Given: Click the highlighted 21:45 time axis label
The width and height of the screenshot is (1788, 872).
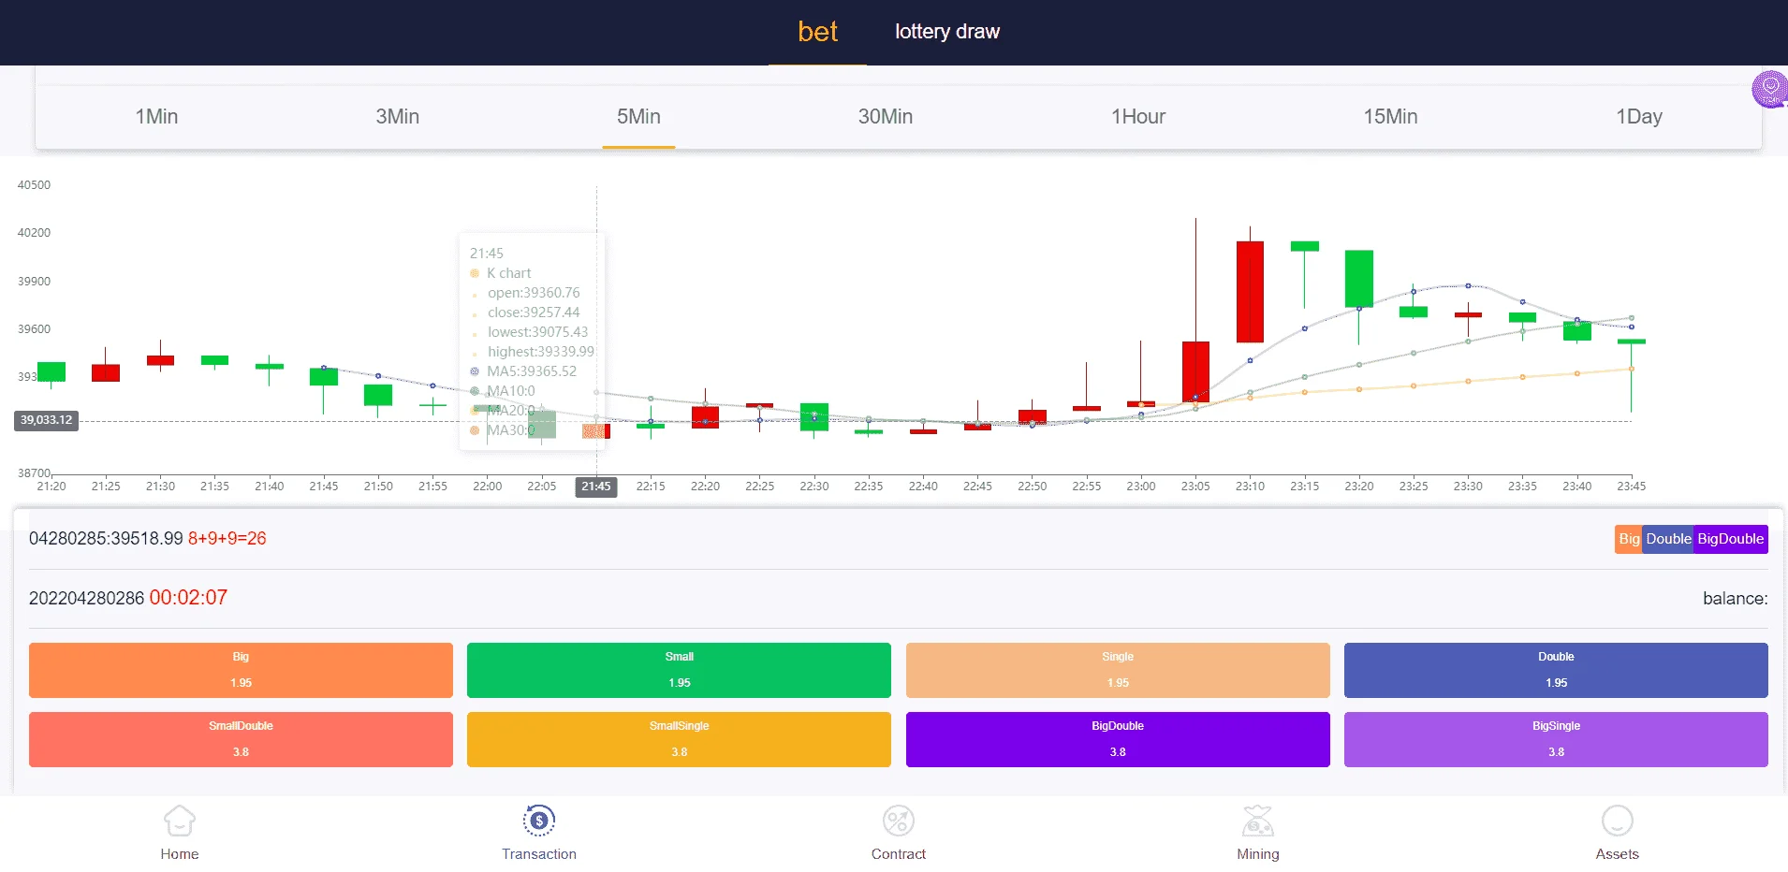Looking at the screenshot, I should [x=596, y=487].
